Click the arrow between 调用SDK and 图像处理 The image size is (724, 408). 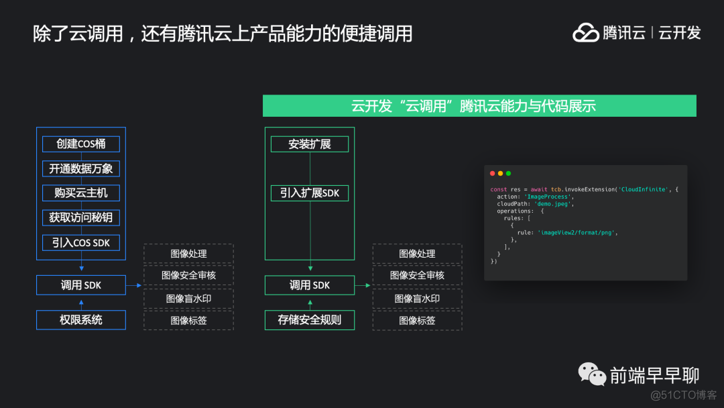(x=134, y=285)
